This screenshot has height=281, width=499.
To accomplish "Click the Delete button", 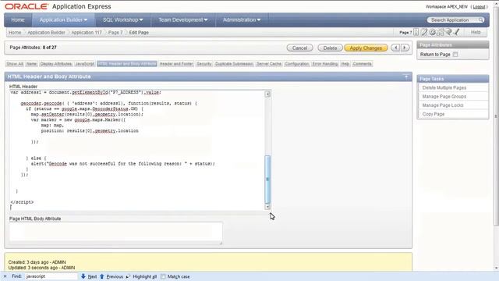I will 330,48.
